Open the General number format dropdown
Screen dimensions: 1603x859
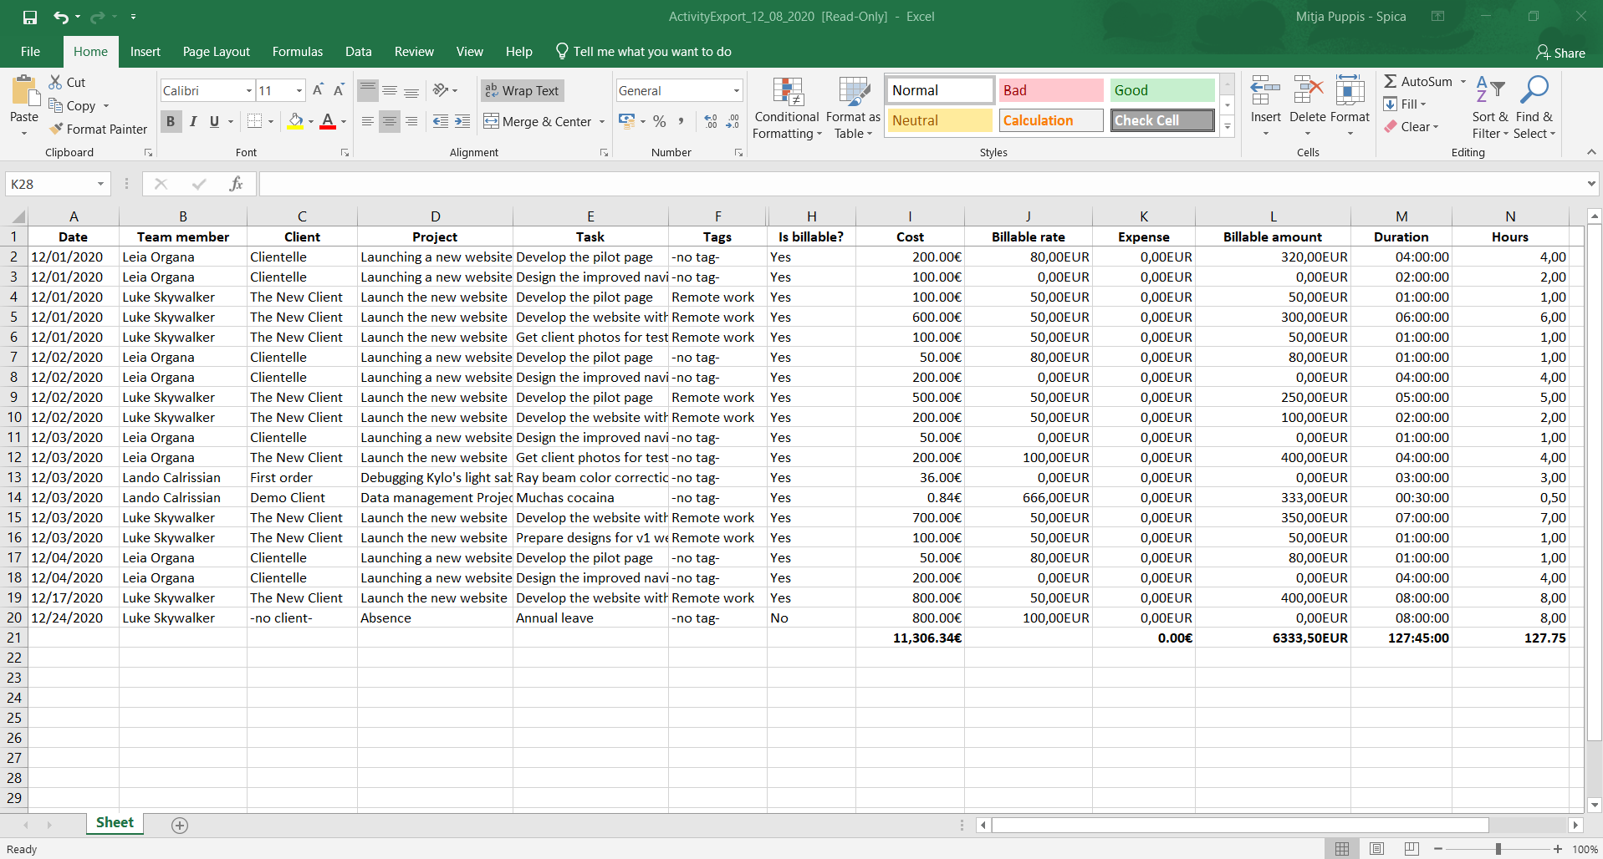click(x=736, y=90)
